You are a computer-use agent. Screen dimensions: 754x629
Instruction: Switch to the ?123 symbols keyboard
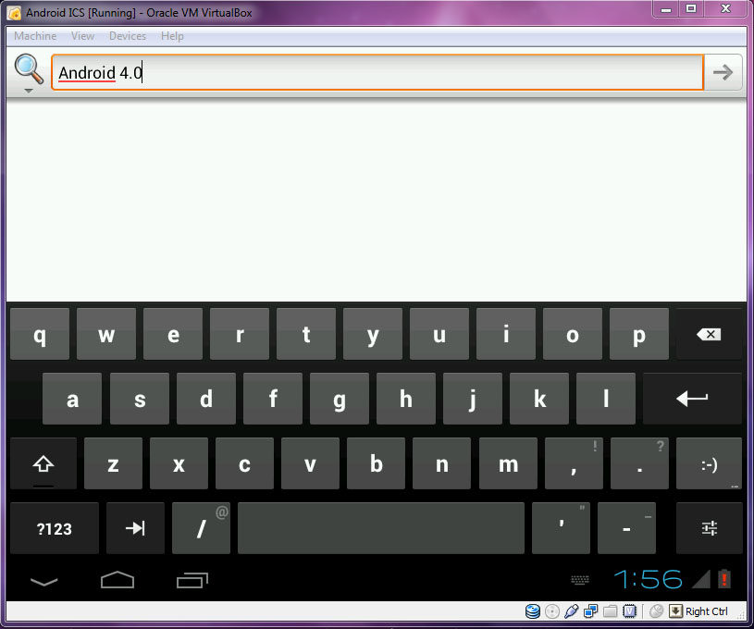[x=55, y=528]
